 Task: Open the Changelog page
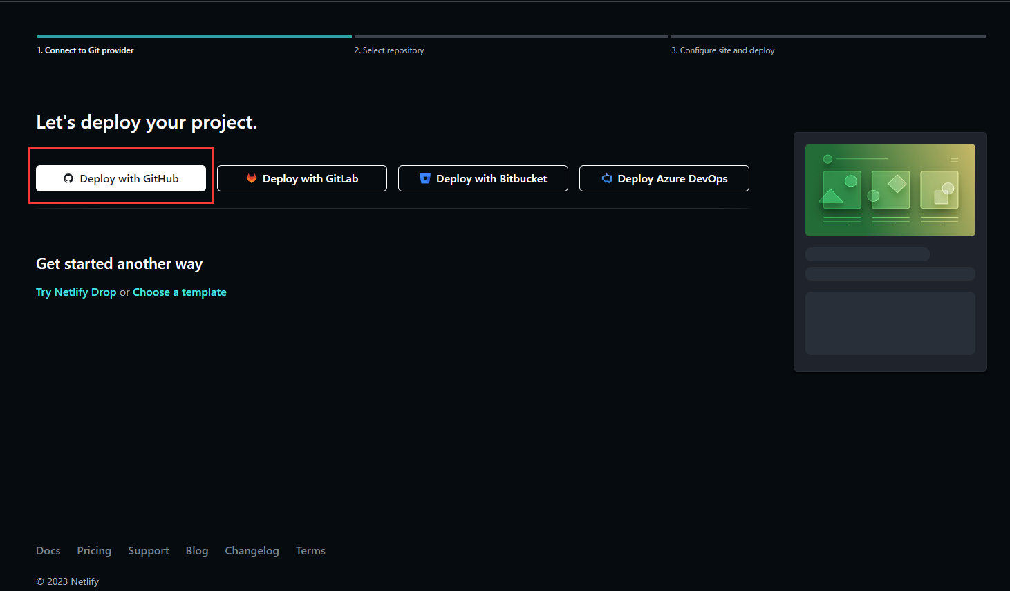point(252,550)
